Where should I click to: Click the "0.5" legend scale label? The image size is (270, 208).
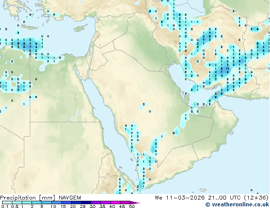tap(15, 206)
